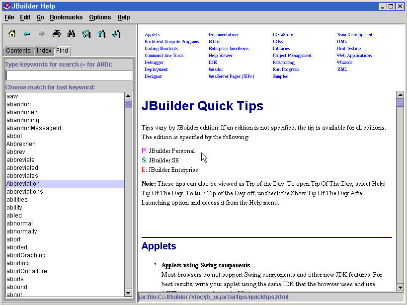The height and width of the screenshot is (305, 407).
Task: Click keyword list scrollbar down arrow
Action: (128, 293)
